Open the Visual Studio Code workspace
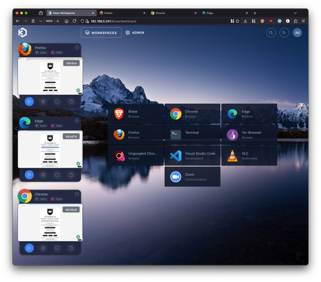This screenshot has height=282, width=321. tap(192, 156)
